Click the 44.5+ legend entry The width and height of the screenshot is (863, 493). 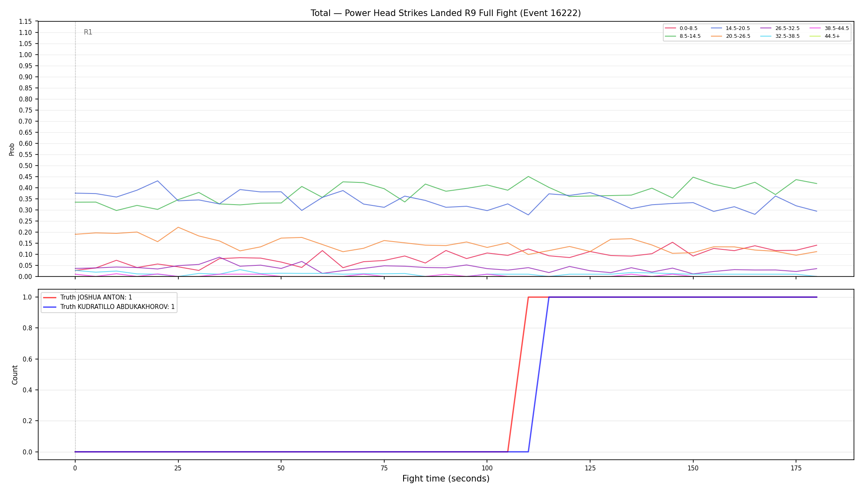(825, 36)
